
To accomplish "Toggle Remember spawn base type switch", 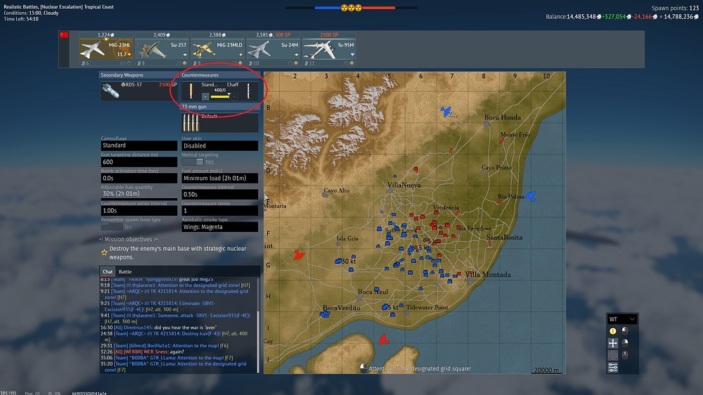I will click(x=111, y=227).
